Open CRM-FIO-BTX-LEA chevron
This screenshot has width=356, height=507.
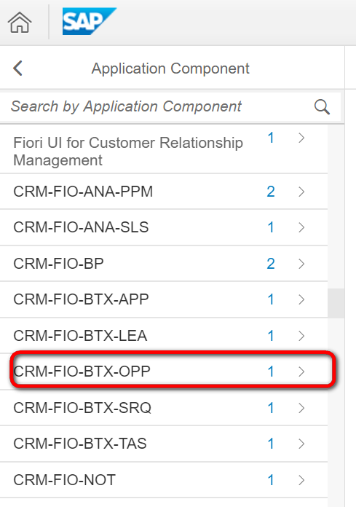click(301, 336)
